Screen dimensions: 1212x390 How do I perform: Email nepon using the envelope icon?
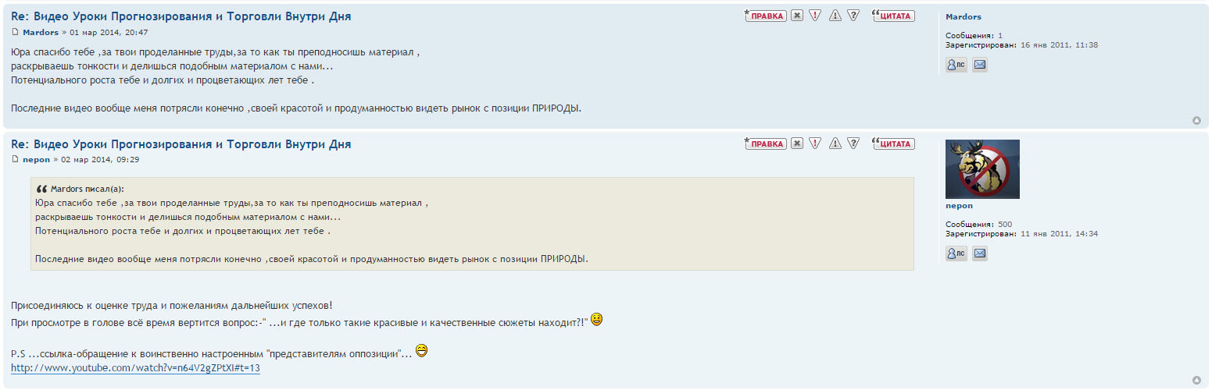click(x=980, y=253)
